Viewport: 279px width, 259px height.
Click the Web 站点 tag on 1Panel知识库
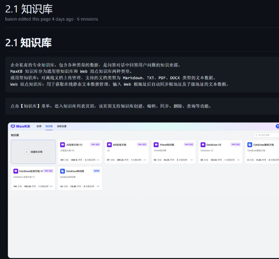(x=189, y=144)
